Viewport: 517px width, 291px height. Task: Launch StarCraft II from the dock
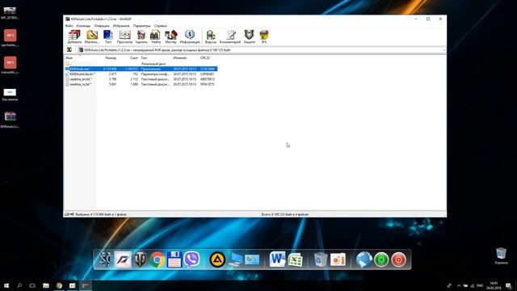click(x=106, y=259)
